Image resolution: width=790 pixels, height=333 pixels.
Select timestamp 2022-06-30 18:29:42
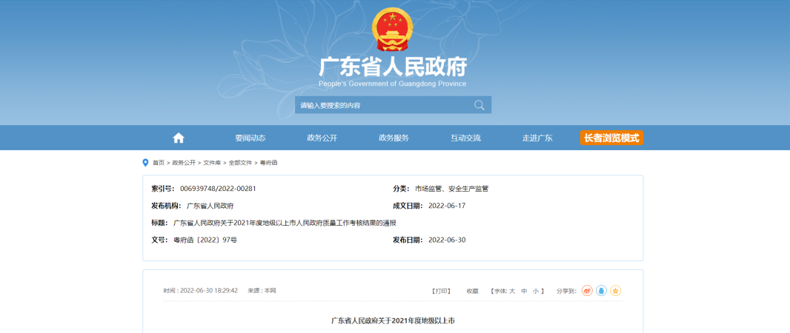coord(209,291)
